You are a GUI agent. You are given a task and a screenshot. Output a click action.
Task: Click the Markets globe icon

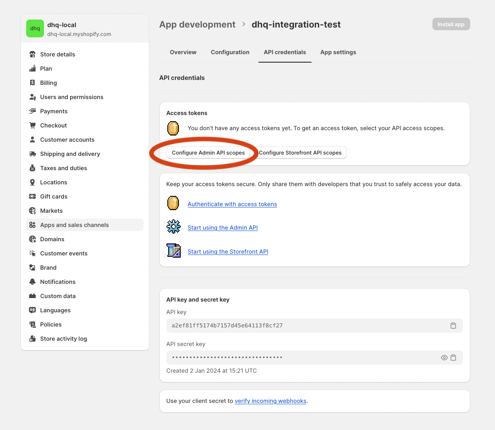32,211
